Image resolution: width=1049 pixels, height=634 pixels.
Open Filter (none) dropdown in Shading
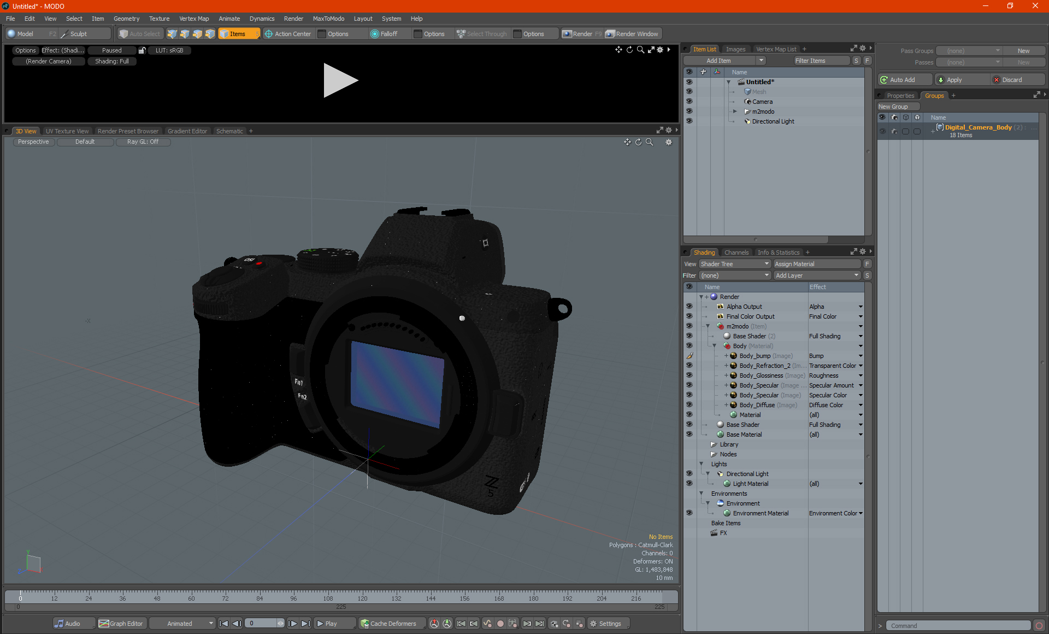click(x=734, y=275)
